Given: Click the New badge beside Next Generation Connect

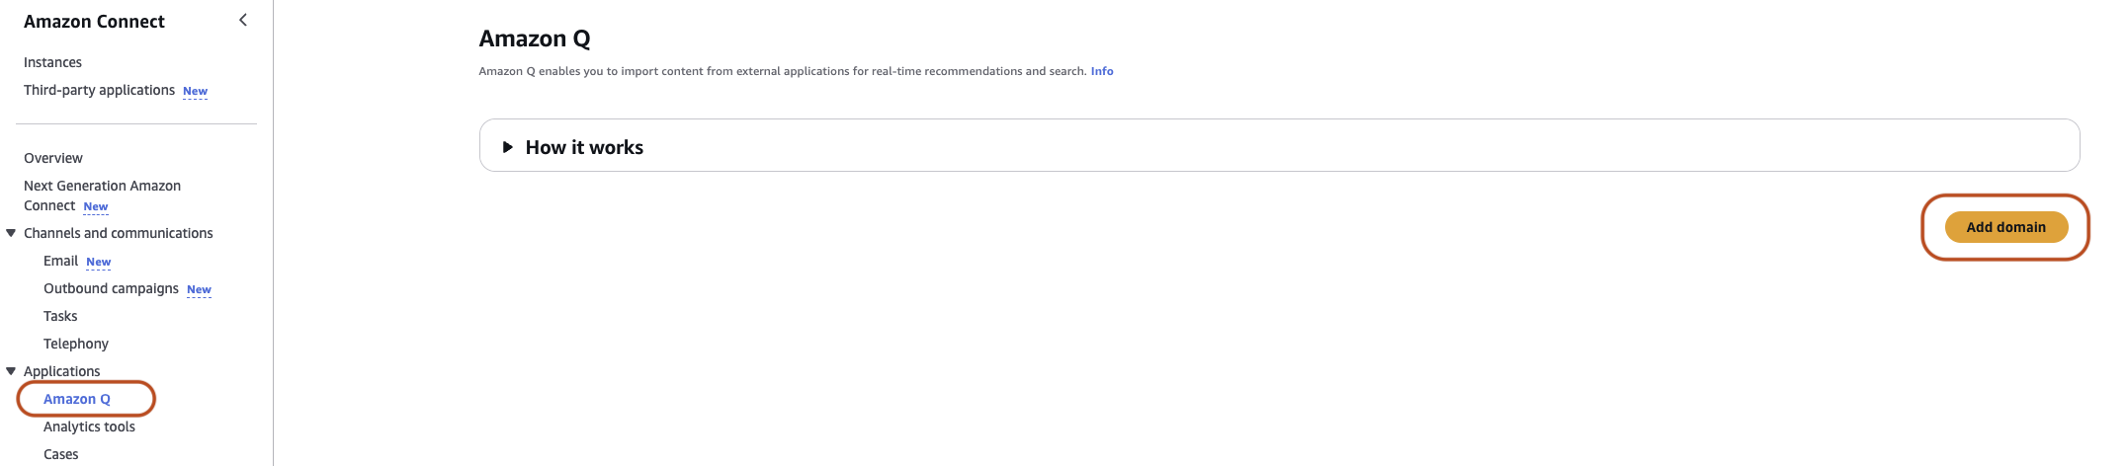Looking at the screenshot, I should point(96,207).
